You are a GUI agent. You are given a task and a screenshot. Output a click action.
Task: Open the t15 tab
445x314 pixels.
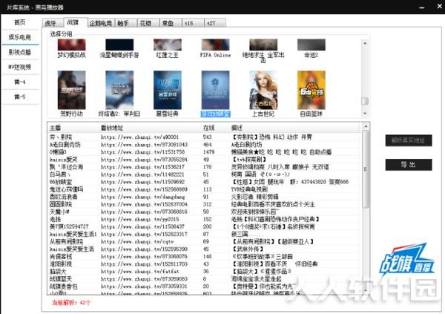pos(193,23)
